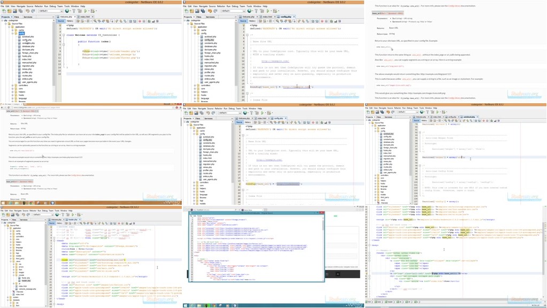Click magnifier Find Selection icon, bottom-left editor toolbar
This screenshot has height=308, width=547.
coord(81,223)
